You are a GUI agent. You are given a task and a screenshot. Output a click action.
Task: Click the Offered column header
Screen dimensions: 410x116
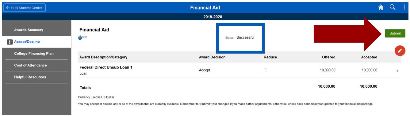pos(329,57)
